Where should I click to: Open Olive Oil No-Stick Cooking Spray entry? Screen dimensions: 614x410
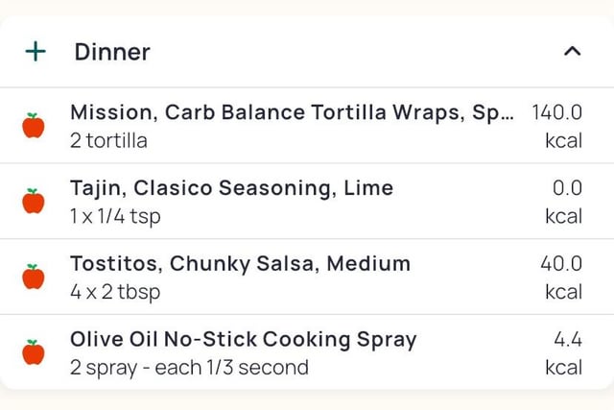pyautogui.click(x=243, y=339)
